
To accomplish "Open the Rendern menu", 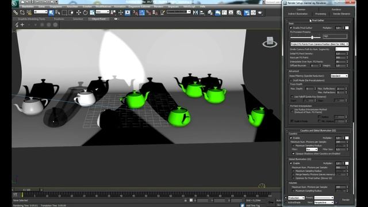I will (x=159, y=6).
